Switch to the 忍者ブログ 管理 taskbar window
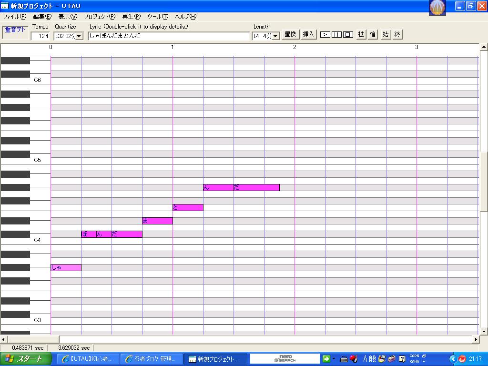The width and height of the screenshot is (488, 366). [151, 359]
